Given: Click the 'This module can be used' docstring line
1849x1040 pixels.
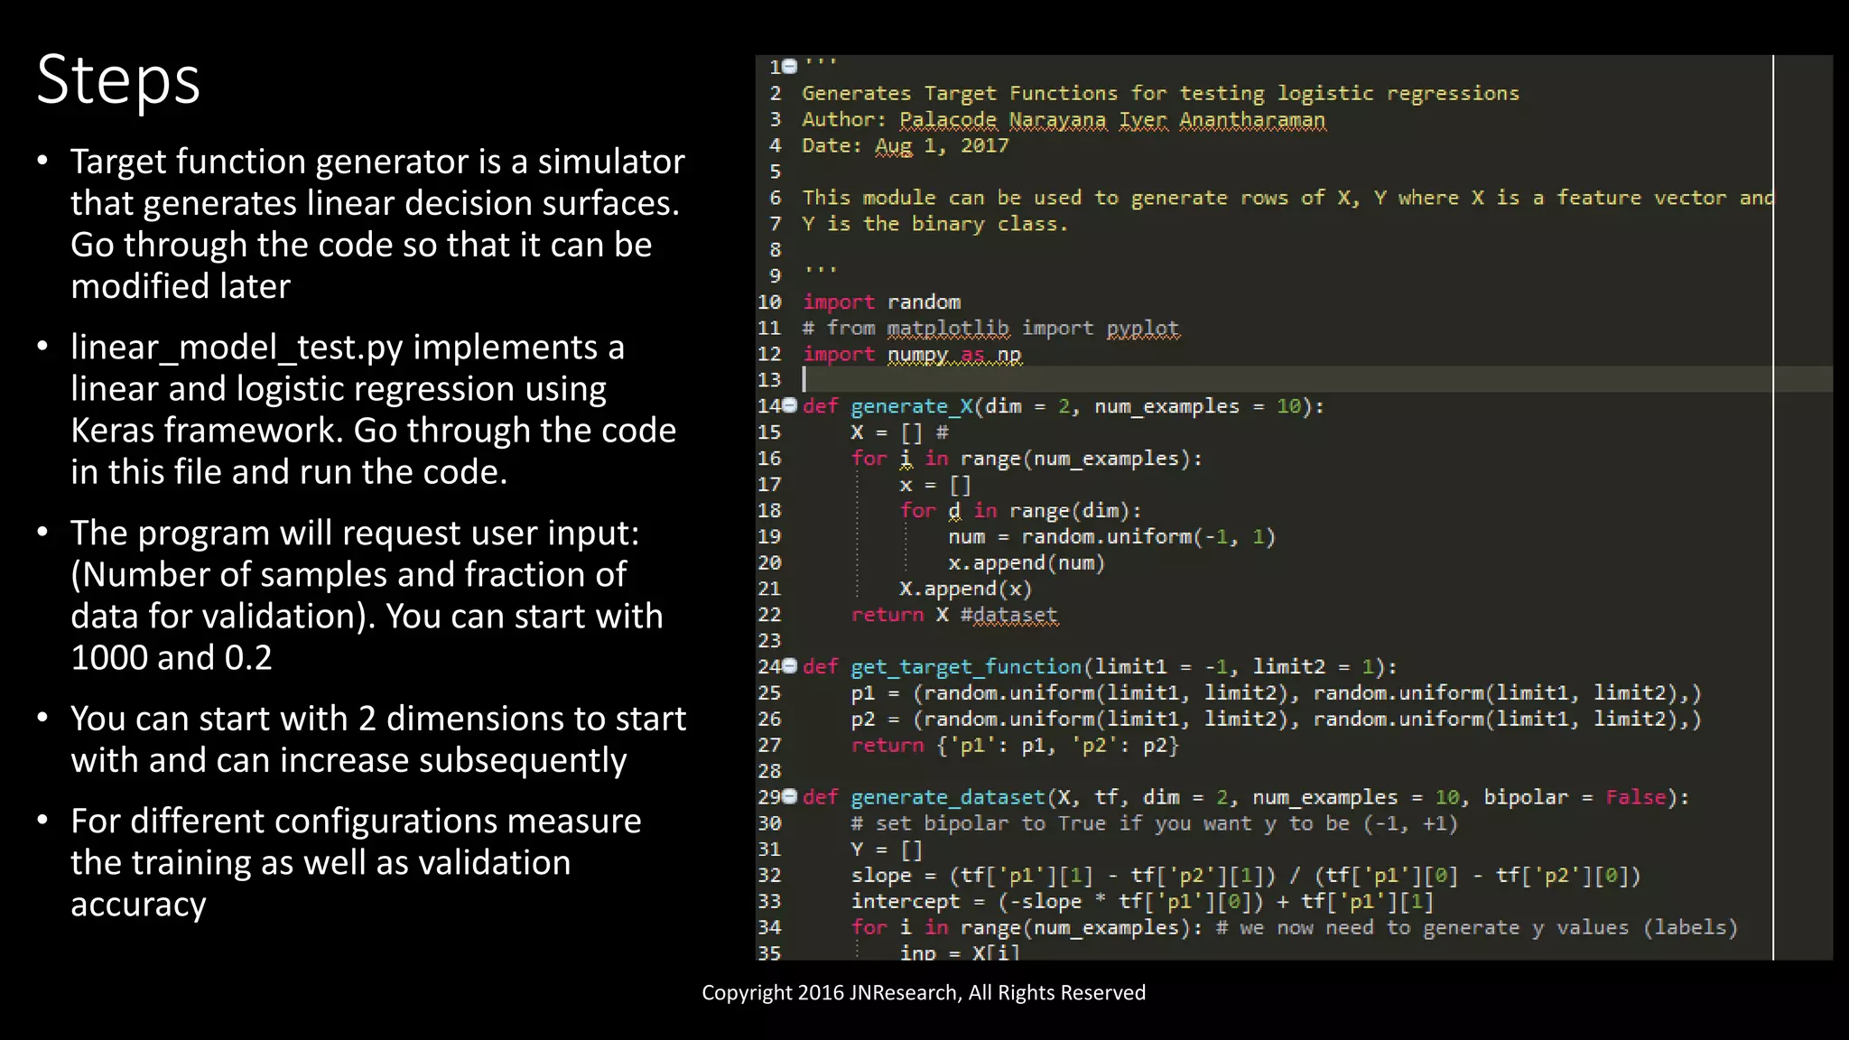Looking at the screenshot, I should point(1287,198).
